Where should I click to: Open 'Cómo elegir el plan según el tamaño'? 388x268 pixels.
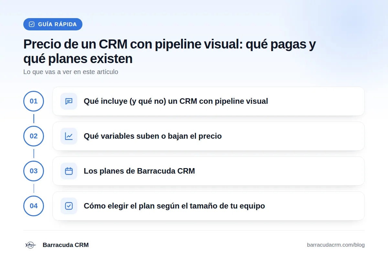point(209,206)
